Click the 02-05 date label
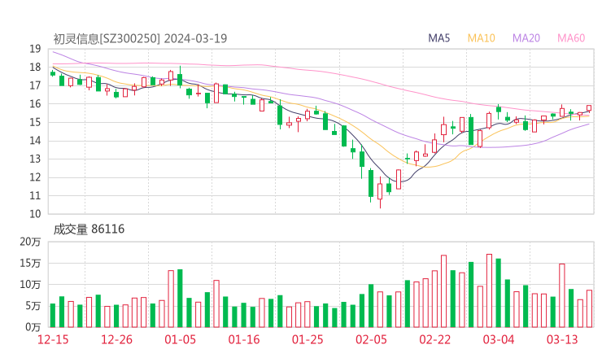 371,339
